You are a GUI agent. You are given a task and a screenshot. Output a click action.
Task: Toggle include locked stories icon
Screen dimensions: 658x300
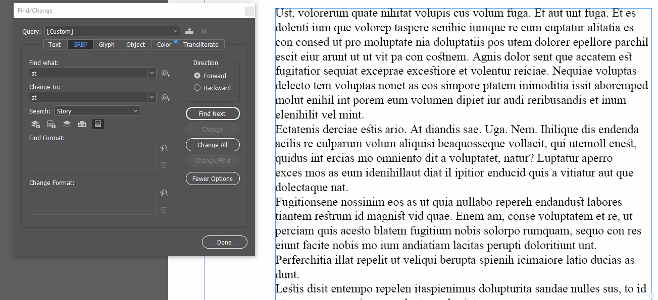point(51,124)
